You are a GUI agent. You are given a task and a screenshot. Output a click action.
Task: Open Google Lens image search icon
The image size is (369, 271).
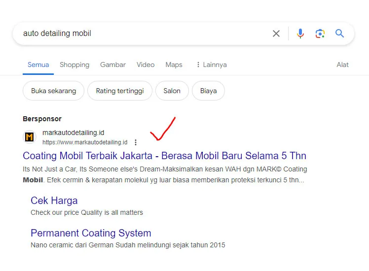pyautogui.click(x=320, y=34)
